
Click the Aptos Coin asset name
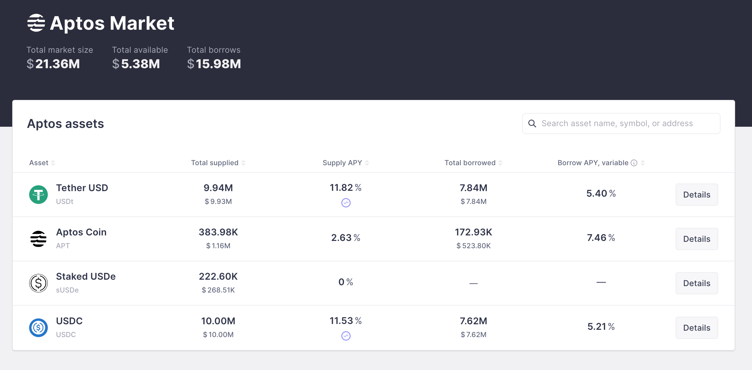(81, 232)
